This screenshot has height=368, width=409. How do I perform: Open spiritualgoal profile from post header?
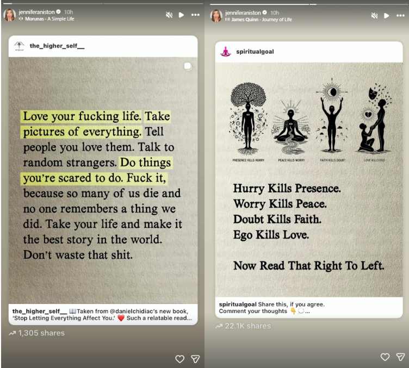[255, 52]
